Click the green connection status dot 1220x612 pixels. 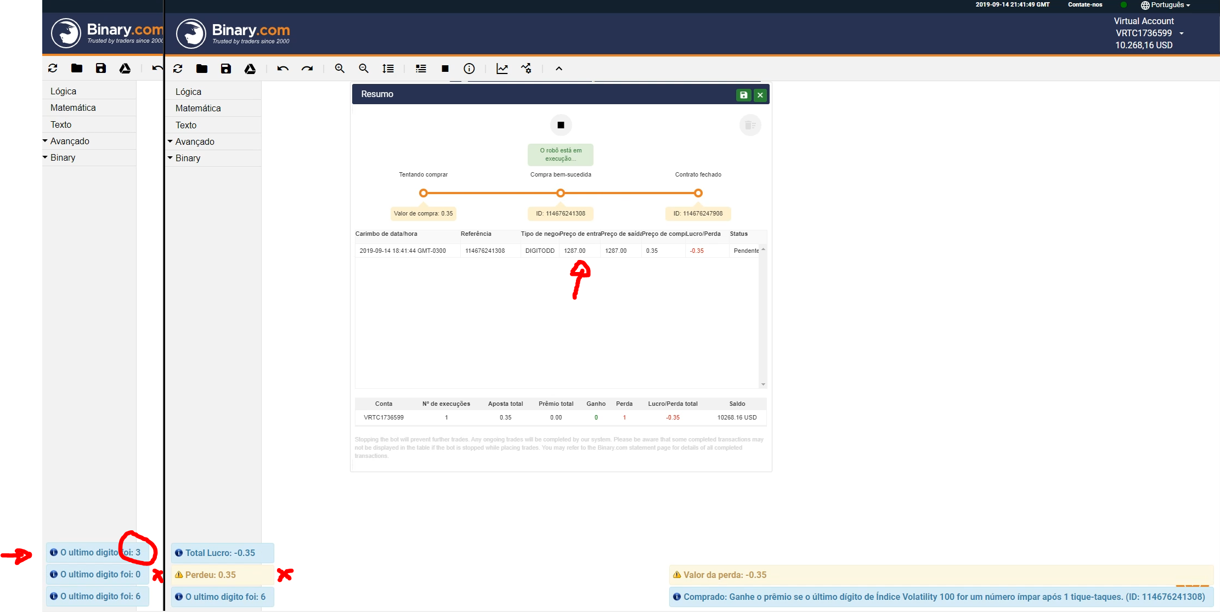[1123, 4]
